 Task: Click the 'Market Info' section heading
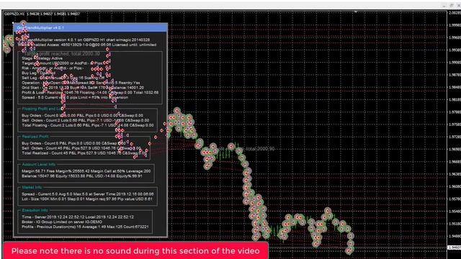click(32, 187)
